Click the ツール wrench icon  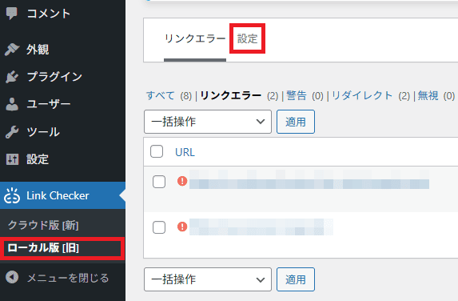(12, 132)
